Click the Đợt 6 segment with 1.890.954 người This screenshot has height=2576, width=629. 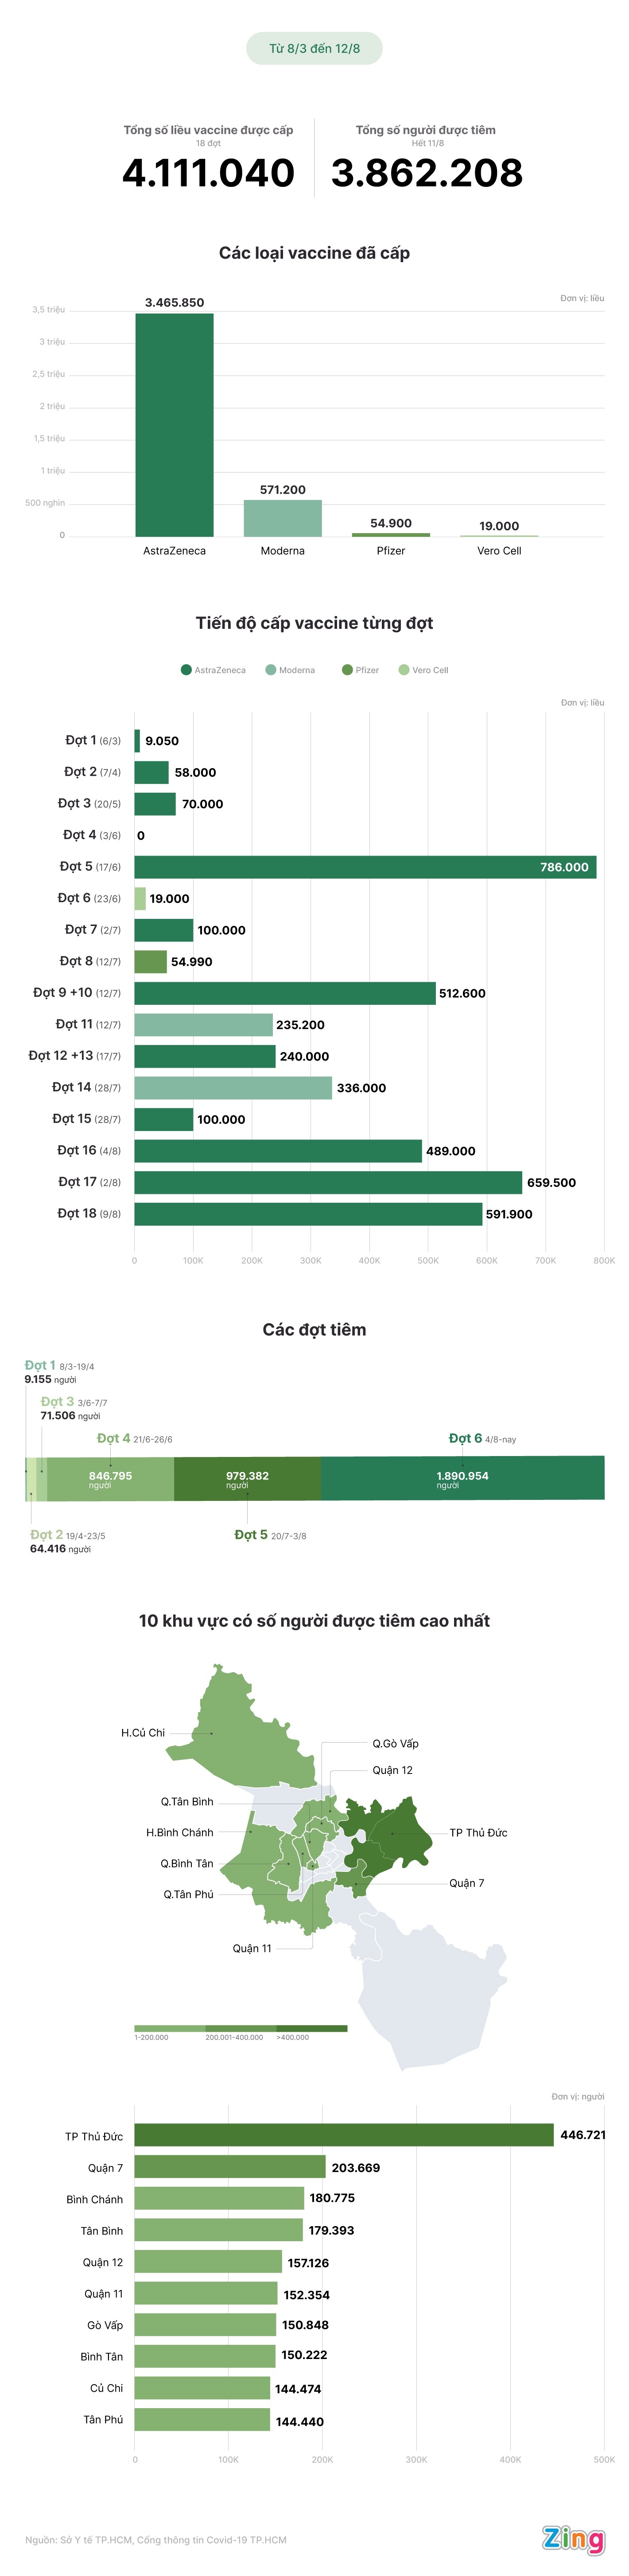point(462,1478)
